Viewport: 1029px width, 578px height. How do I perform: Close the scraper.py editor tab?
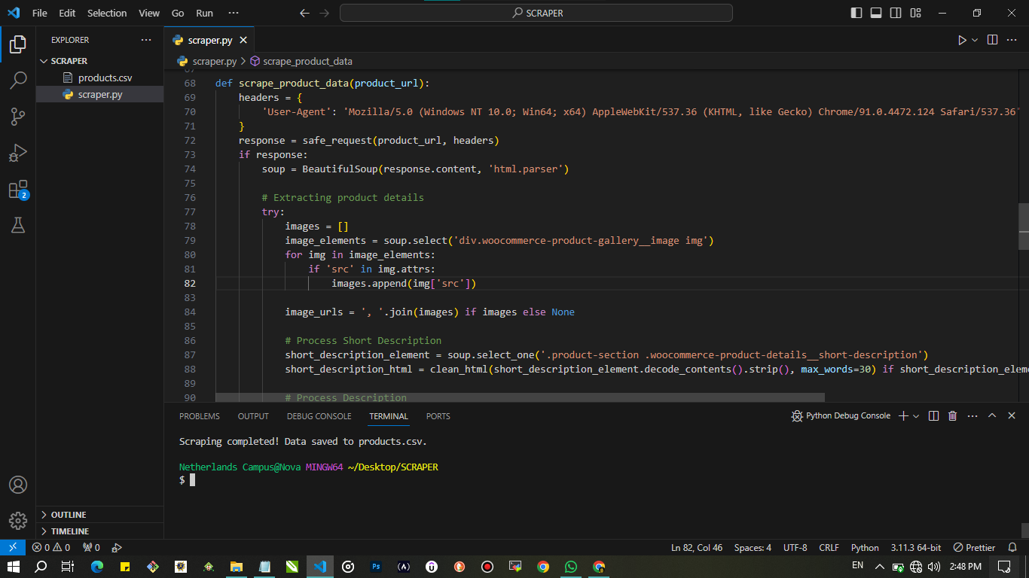click(243, 40)
